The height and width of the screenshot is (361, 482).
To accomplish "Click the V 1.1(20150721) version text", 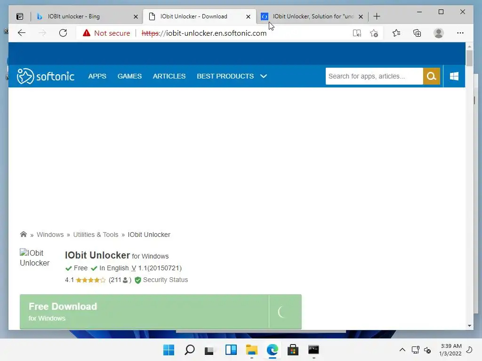I will tap(156, 268).
